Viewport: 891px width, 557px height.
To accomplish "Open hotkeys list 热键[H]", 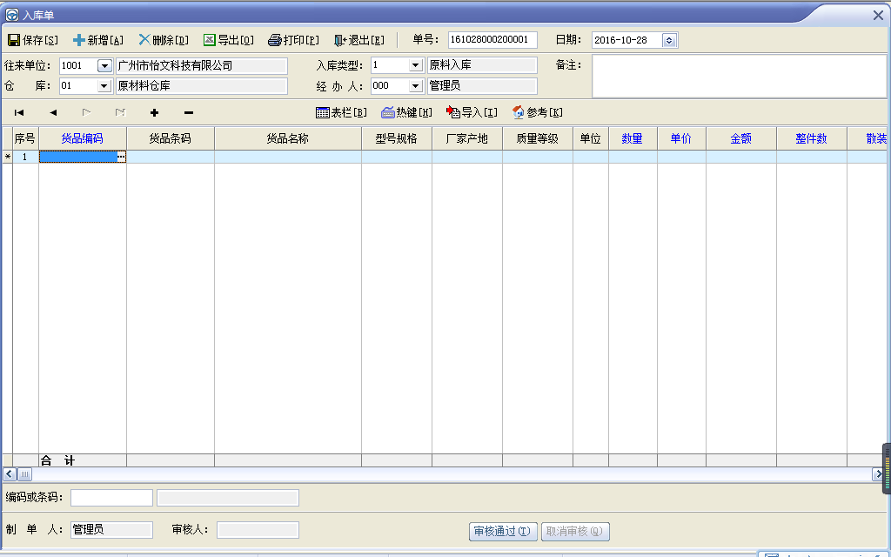I will (x=407, y=112).
